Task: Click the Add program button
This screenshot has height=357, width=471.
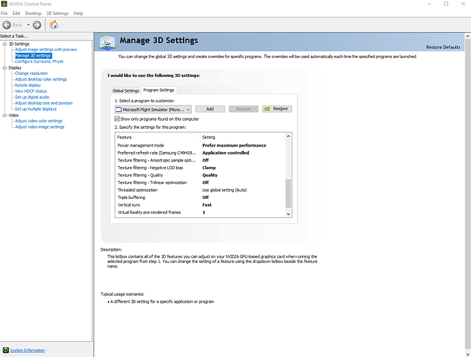Action: [x=210, y=109]
